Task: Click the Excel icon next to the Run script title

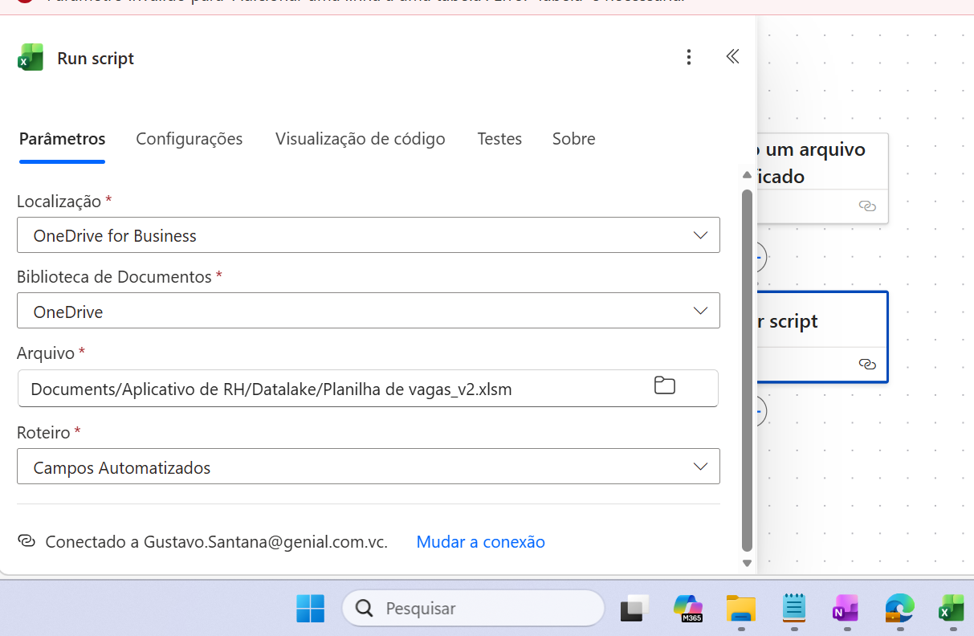Action: [x=31, y=57]
